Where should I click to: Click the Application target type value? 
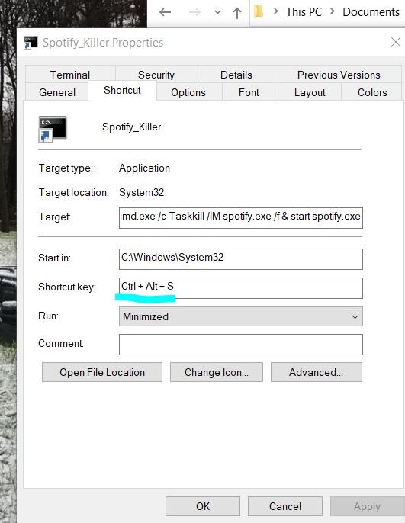pyautogui.click(x=144, y=168)
